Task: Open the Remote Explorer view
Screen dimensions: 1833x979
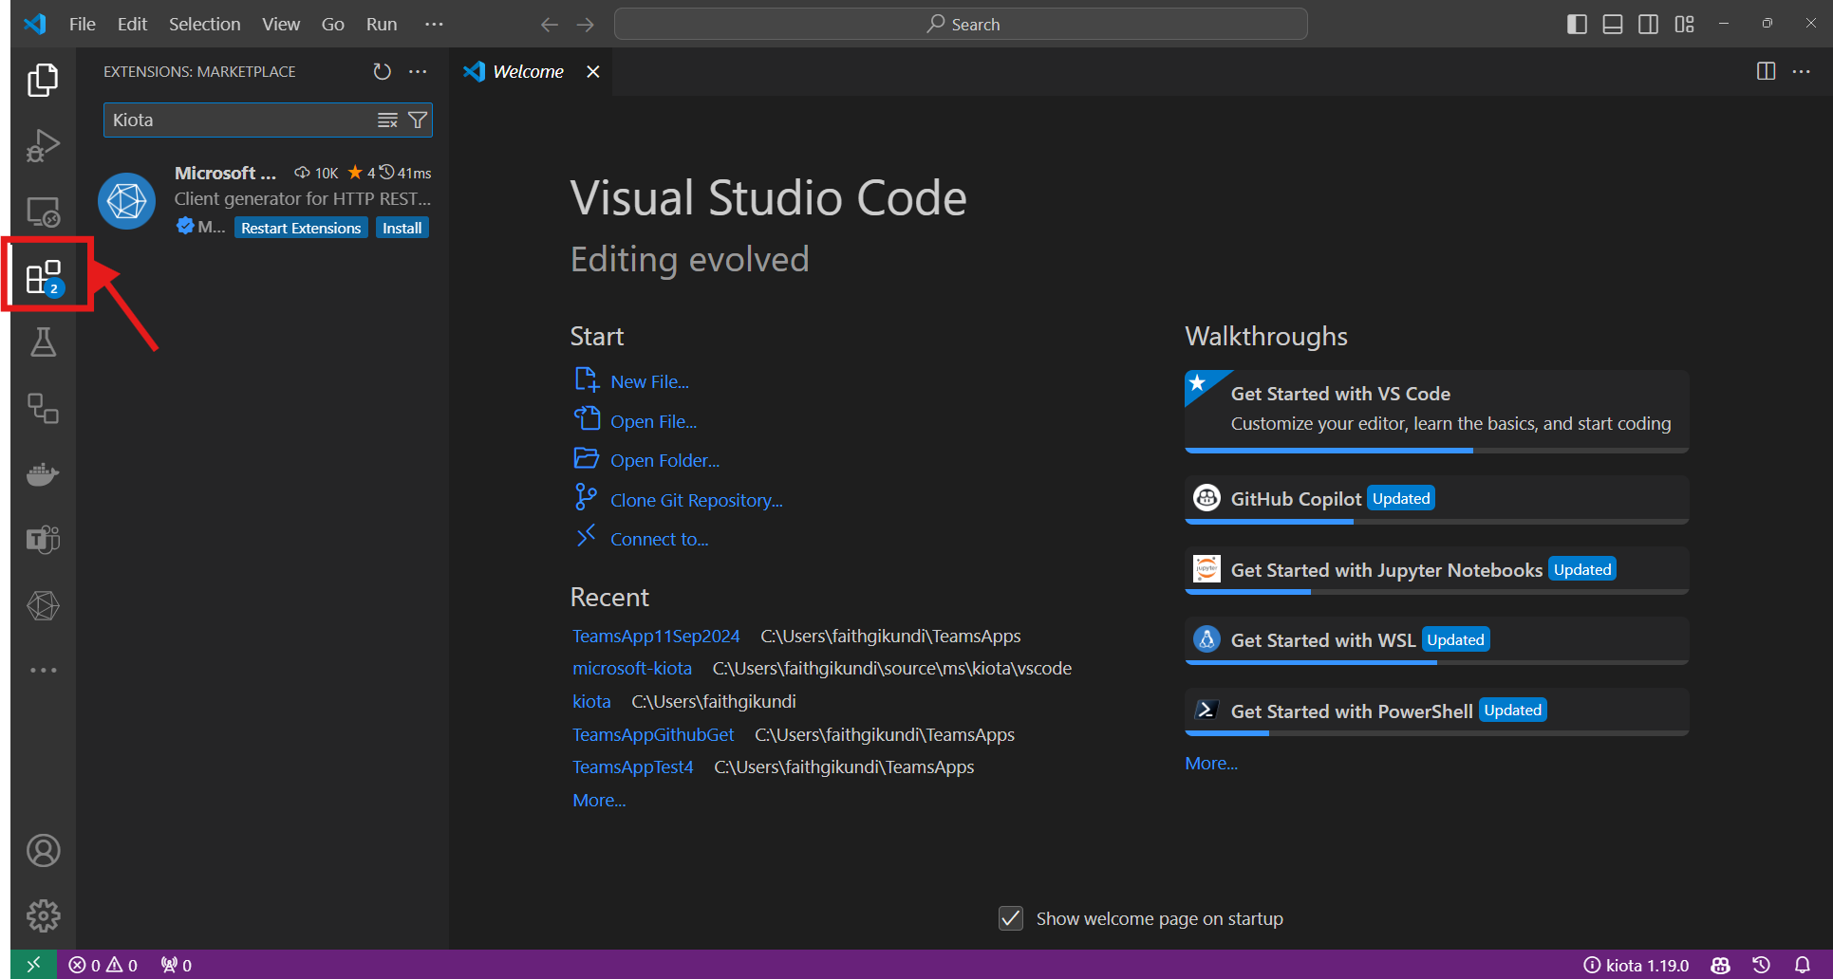Action: (x=43, y=212)
